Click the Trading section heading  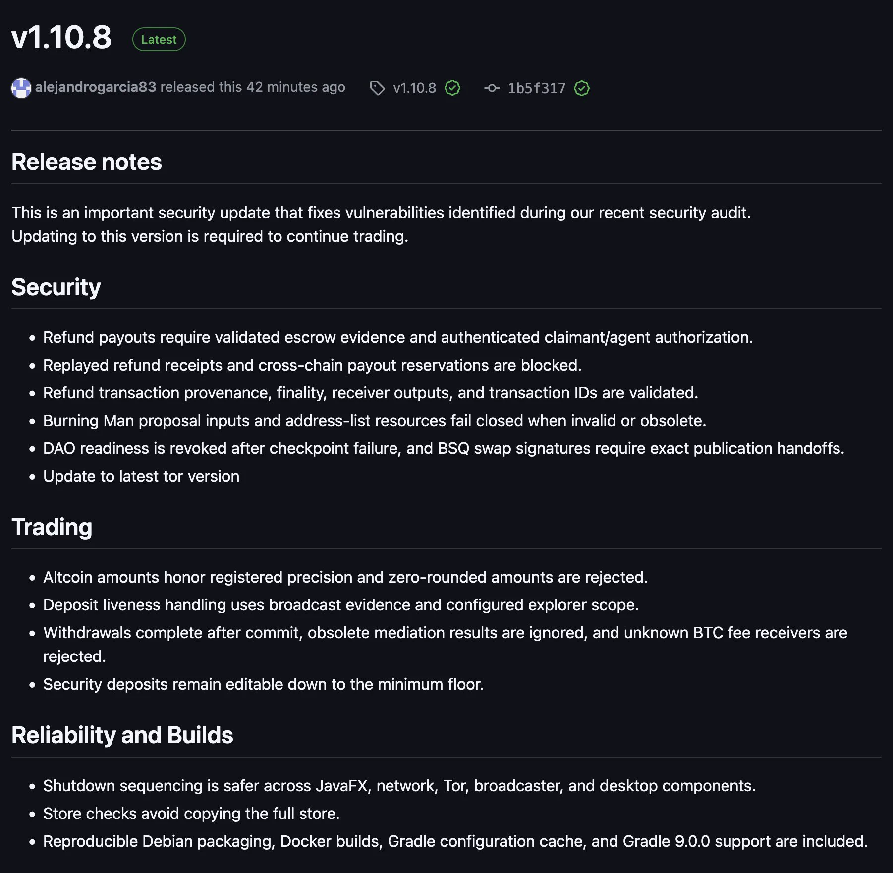(x=52, y=527)
